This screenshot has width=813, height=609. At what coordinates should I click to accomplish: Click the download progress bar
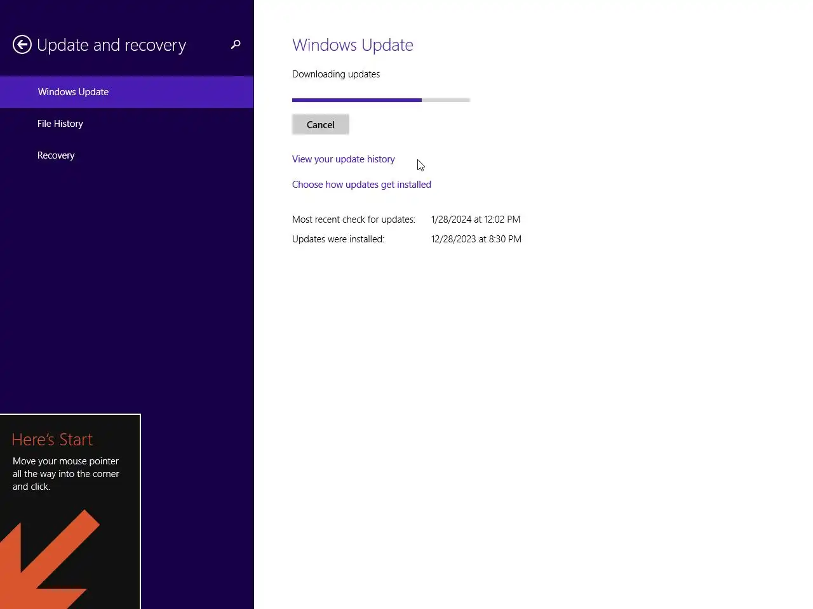[x=381, y=100]
